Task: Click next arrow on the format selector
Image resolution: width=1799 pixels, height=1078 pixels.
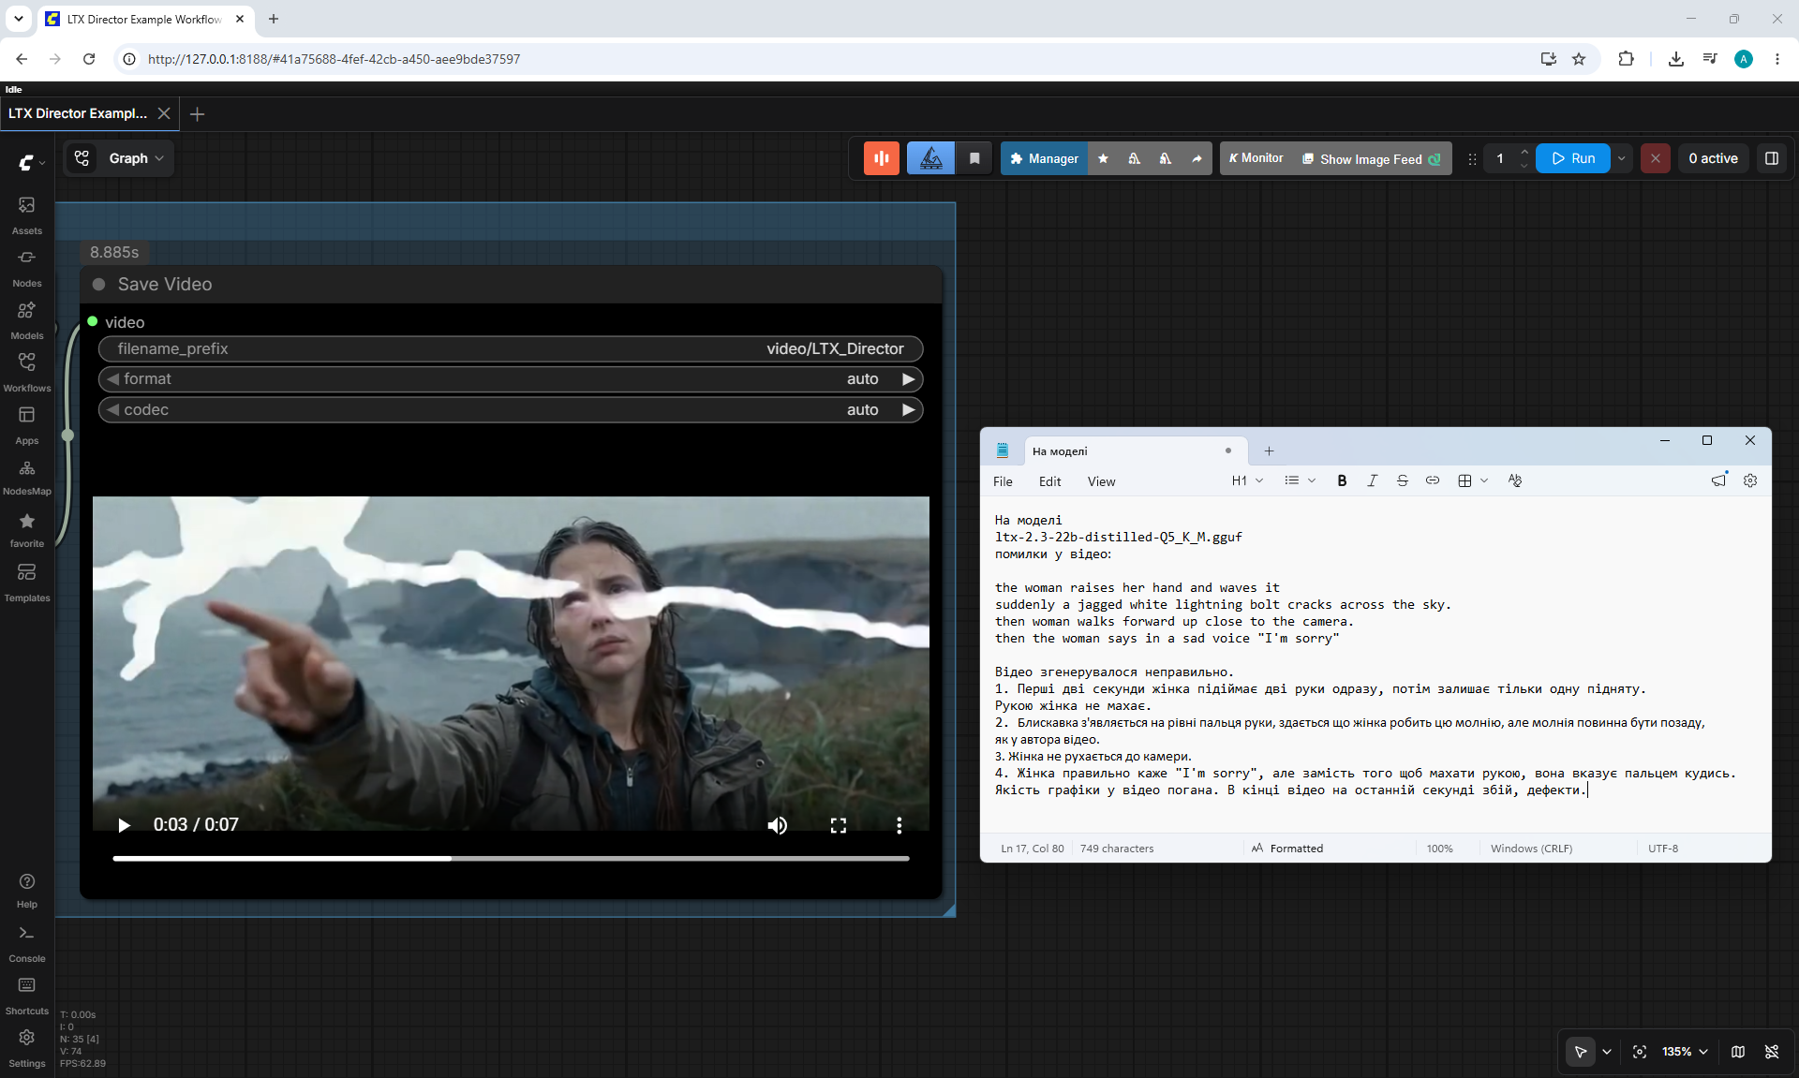Action: [x=908, y=379]
